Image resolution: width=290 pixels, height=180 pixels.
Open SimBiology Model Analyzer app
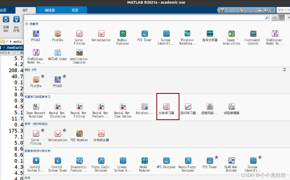(x=36, y=57)
